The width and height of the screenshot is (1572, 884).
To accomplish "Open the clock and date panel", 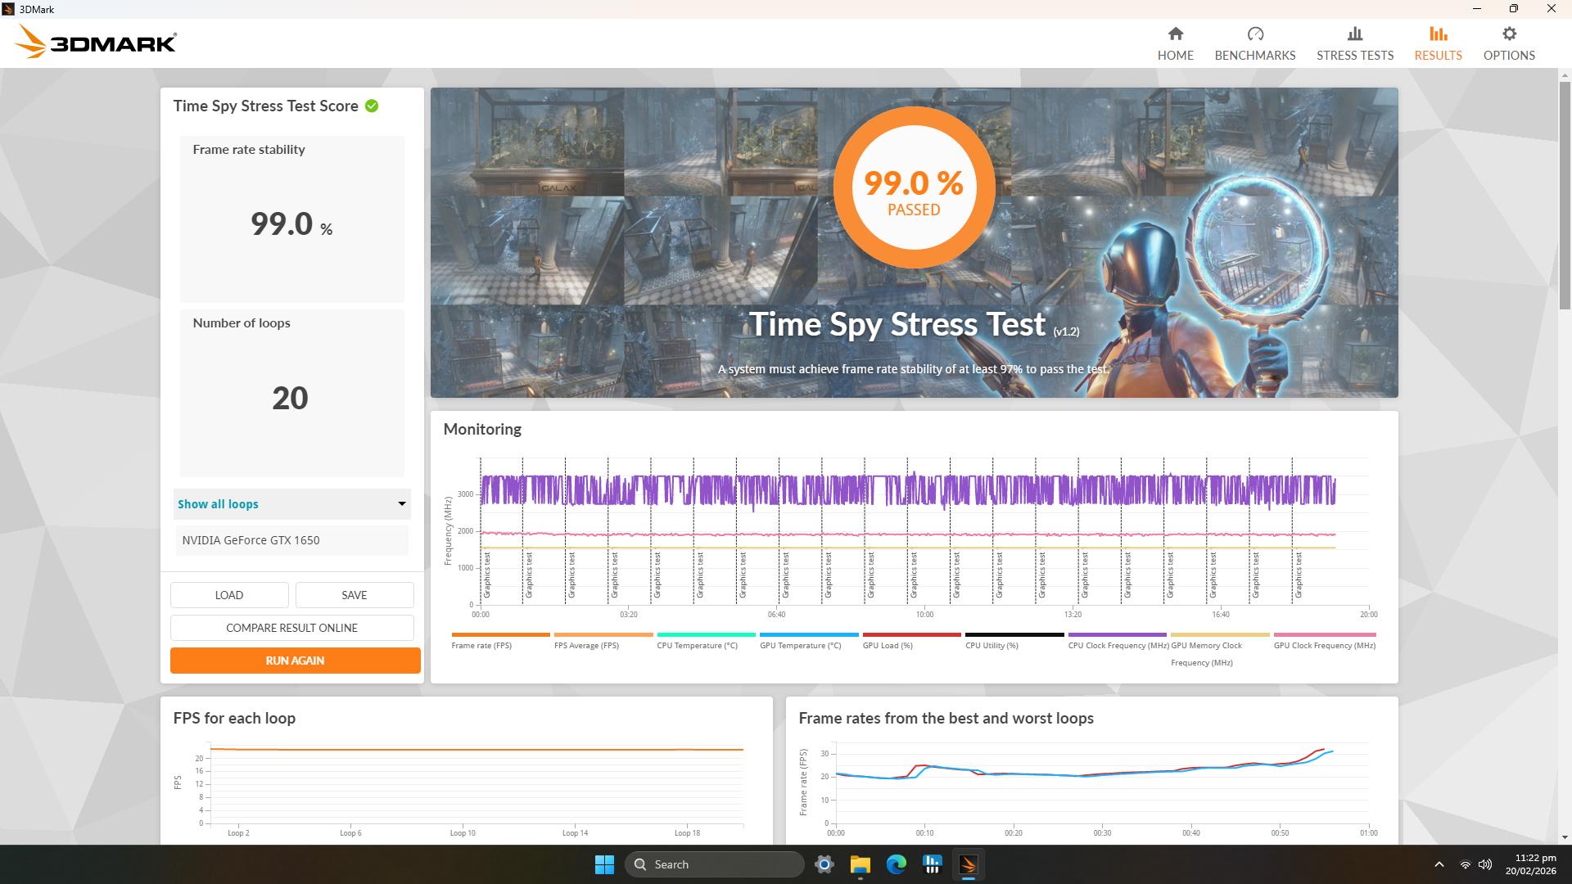I will click(1530, 864).
